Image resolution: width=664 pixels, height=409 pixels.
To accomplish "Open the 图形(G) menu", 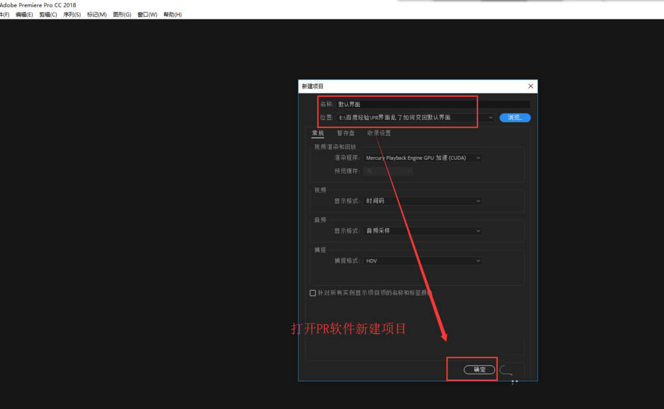I will pyautogui.click(x=122, y=15).
